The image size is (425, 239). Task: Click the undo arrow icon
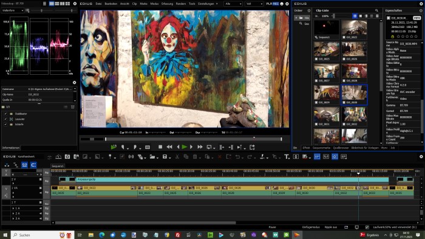click(x=237, y=157)
